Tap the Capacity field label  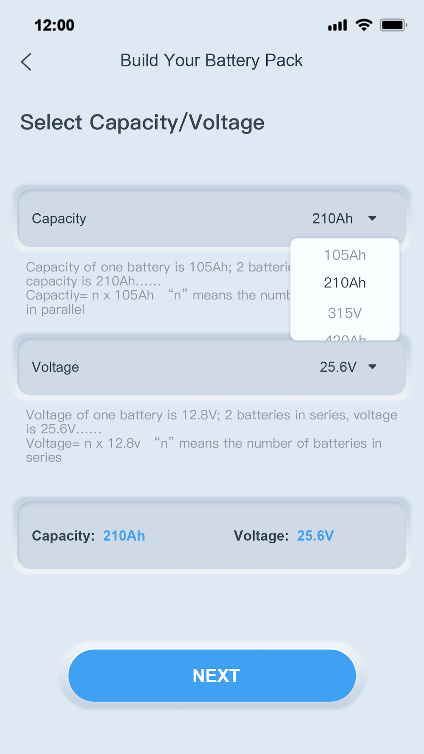coord(59,218)
